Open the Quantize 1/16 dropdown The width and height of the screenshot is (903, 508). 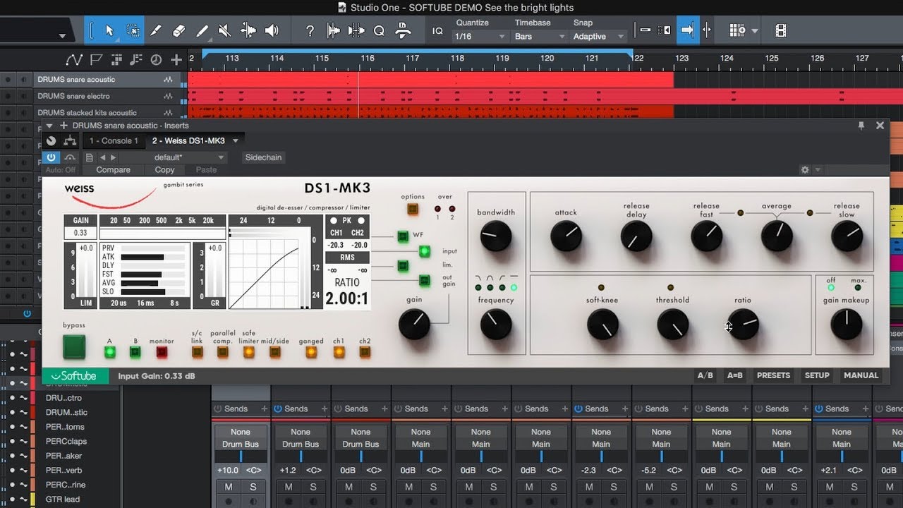click(481, 37)
